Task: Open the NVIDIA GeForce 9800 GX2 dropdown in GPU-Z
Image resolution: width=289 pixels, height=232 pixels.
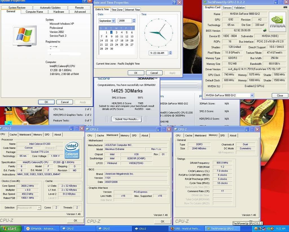Action: click(252, 95)
